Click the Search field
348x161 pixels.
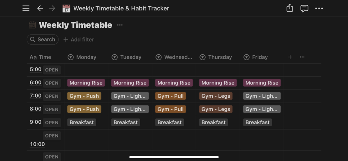coord(43,39)
